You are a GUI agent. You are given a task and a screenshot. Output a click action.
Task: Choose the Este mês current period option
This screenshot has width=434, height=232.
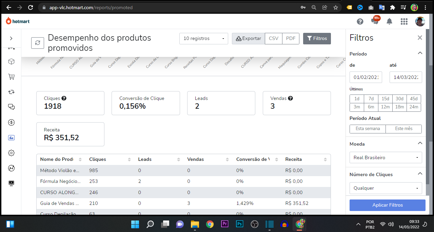[x=403, y=129]
